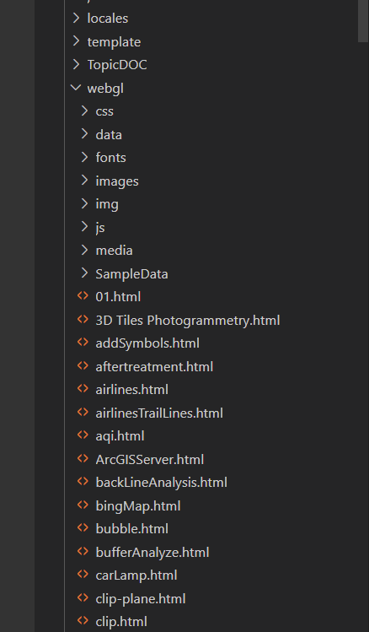Image resolution: width=369 pixels, height=632 pixels.
Task: Click the HTML icon beside ArcGISServer.html
Action: 83,459
